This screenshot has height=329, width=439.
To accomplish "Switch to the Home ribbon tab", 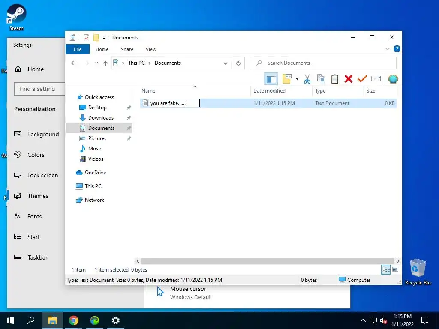I will click(x=102, y=49).
